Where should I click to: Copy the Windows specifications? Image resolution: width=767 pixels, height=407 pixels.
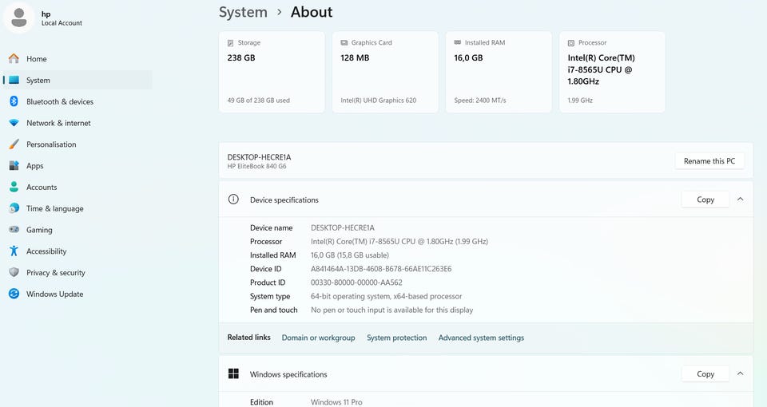click(705, 373)
